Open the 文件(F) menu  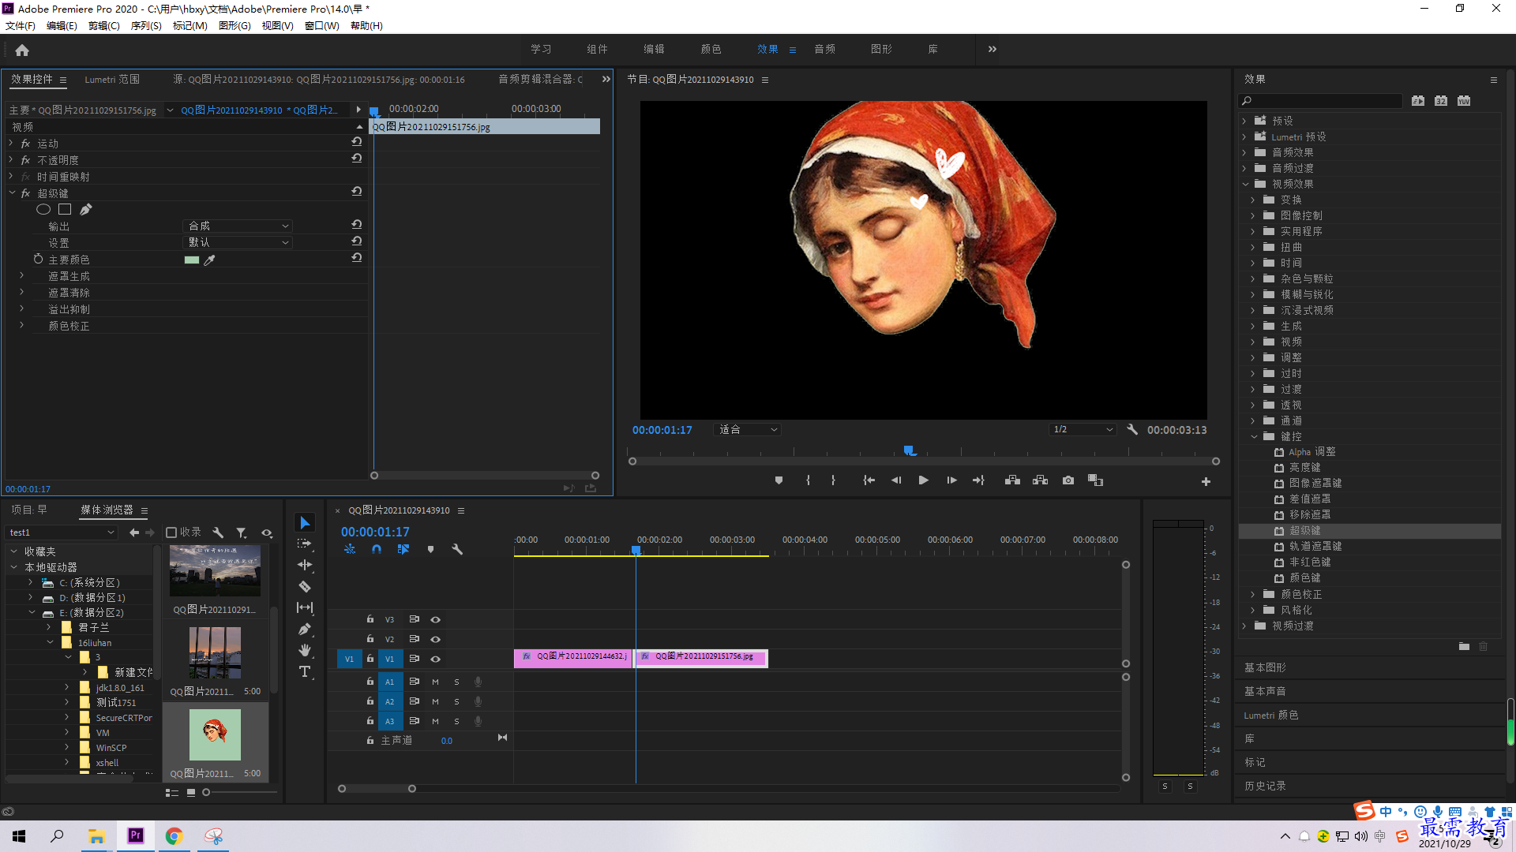click(x=21, y=26)
